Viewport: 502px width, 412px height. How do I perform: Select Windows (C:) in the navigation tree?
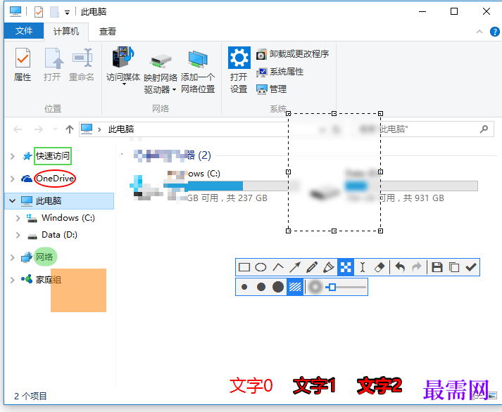(x=68, y=218)
